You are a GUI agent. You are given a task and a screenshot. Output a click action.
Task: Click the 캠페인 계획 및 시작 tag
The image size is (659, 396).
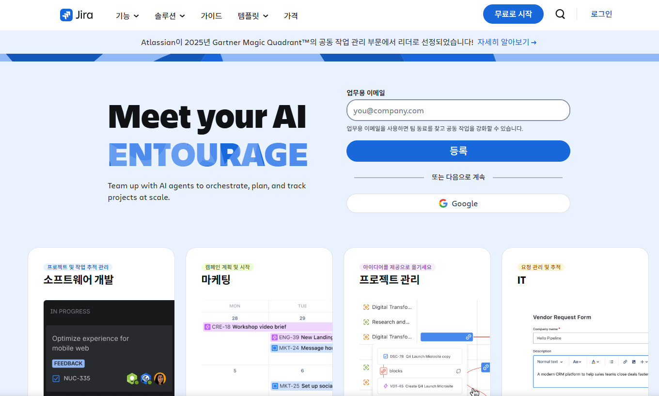227,267
